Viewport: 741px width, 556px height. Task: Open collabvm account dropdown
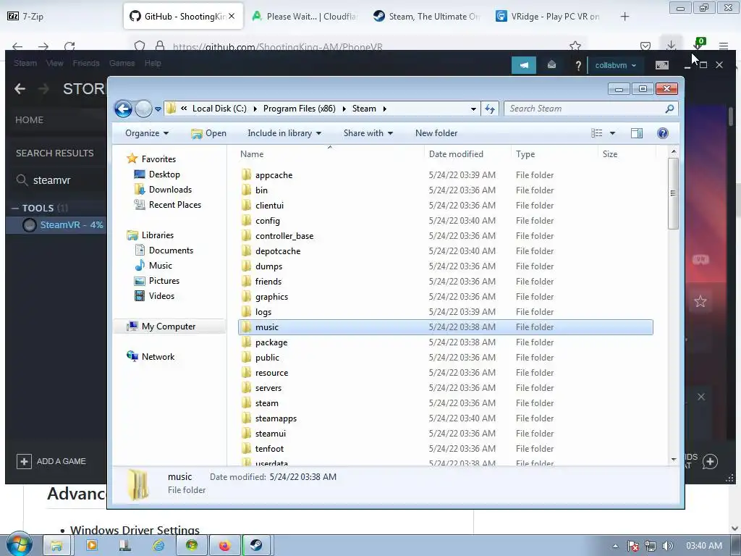[x=615, y=65]
